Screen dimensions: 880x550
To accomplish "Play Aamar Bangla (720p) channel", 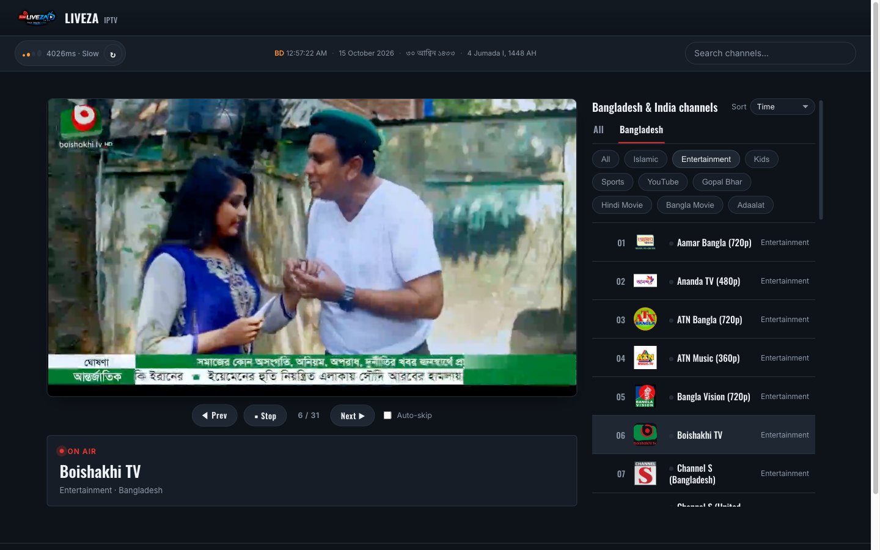I will [703, 243].
